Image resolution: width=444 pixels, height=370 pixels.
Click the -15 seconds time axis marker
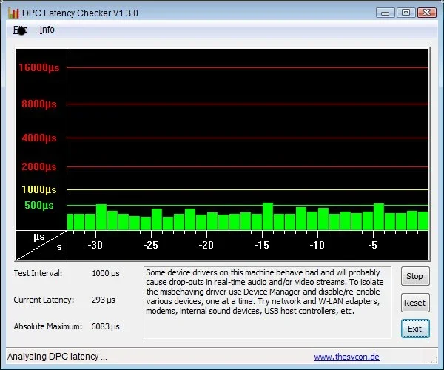tap(261, 245)
